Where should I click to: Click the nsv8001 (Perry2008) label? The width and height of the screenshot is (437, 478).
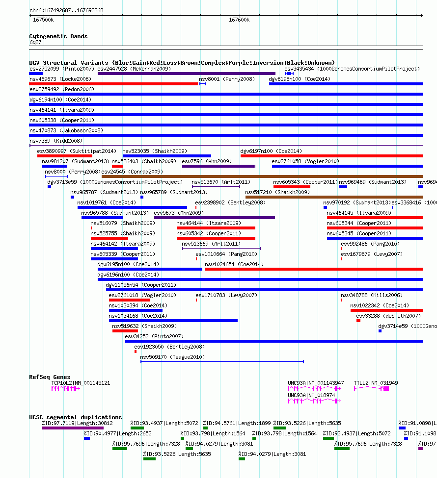click(x=227, y=79)
